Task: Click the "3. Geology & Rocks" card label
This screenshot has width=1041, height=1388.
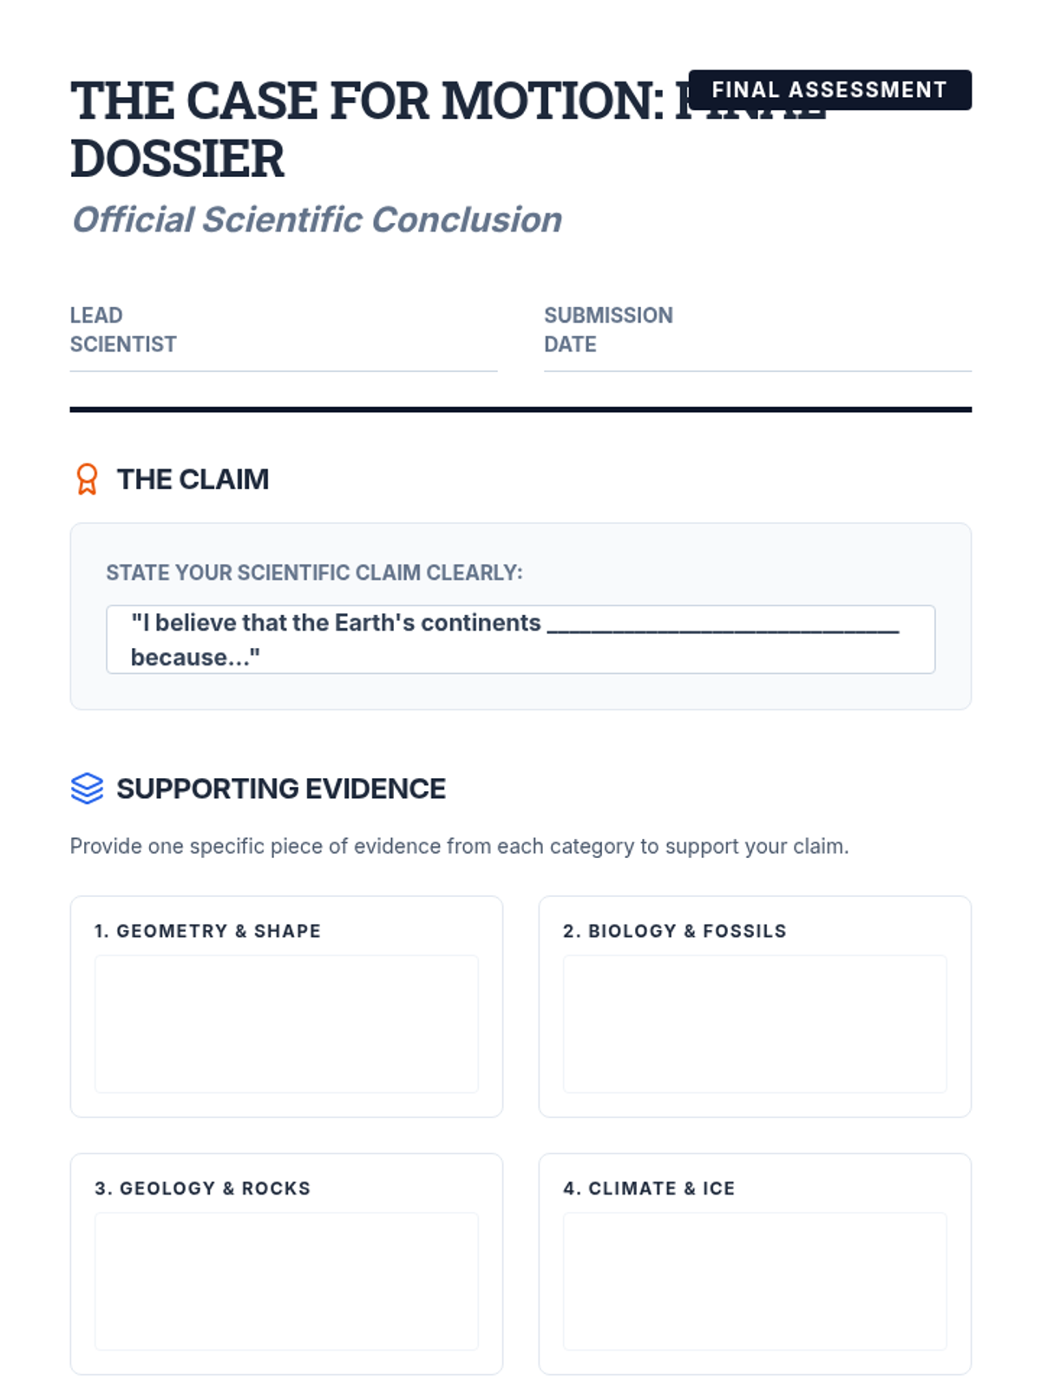Action: [202, 1188]
